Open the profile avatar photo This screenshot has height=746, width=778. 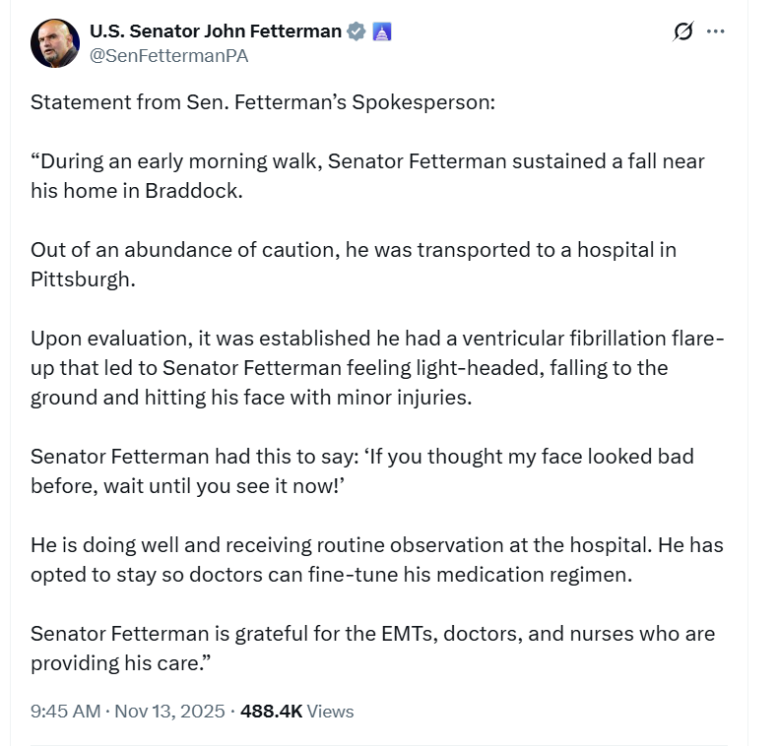coord(55,43)
